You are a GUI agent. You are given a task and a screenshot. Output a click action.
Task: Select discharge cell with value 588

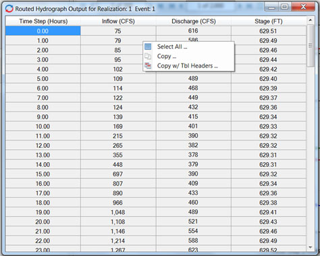194,240
